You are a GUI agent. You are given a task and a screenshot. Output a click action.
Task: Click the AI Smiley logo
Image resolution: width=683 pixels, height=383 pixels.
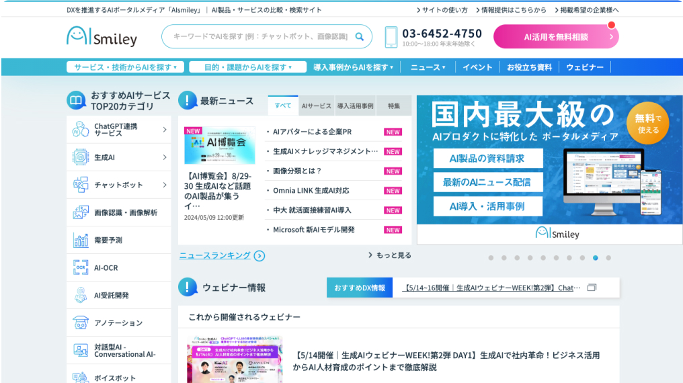[102, 36]
